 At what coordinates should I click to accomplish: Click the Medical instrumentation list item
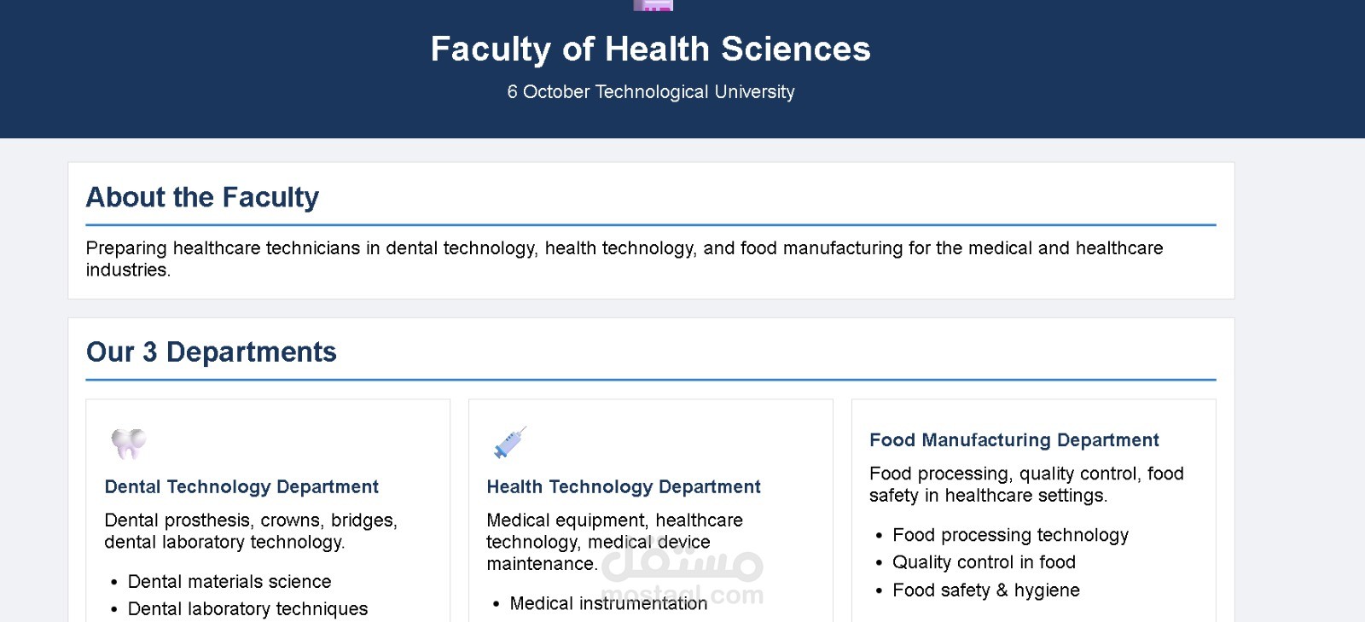608,604
